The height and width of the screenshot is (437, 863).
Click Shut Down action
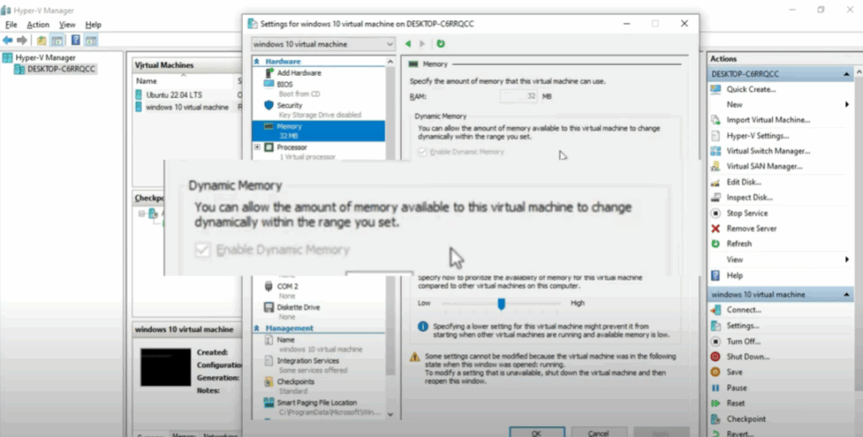coord(748,357)
